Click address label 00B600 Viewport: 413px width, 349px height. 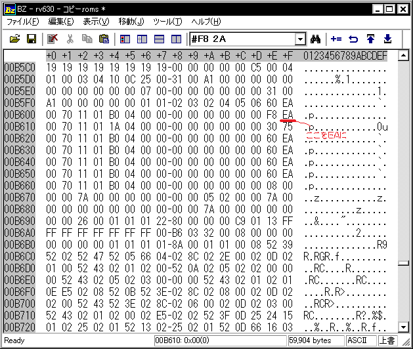20,115
